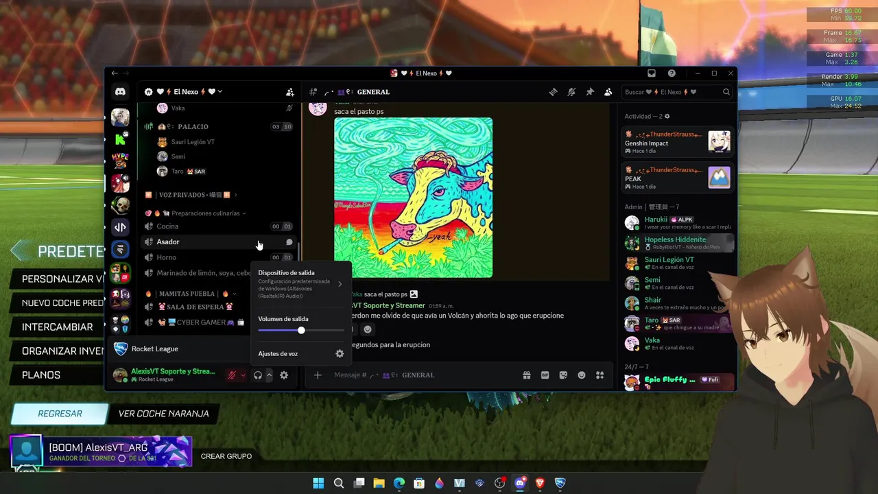Focus the Buscar El Nexo search field
The width and height of the screenshot is (878, 494).
676,92
